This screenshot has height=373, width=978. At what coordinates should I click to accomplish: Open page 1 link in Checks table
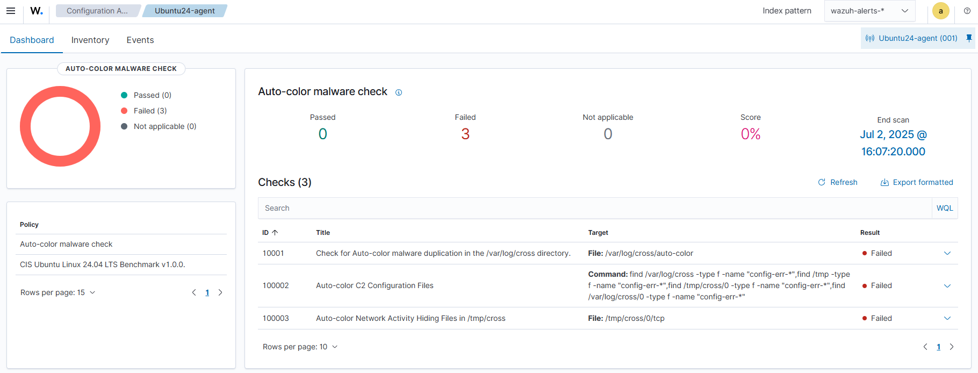939,347
